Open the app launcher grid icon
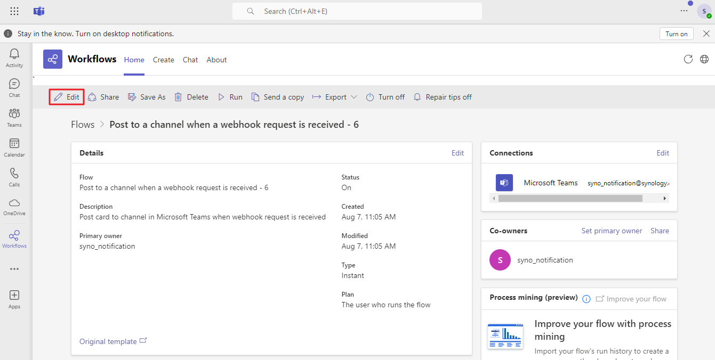 point(14,11)
